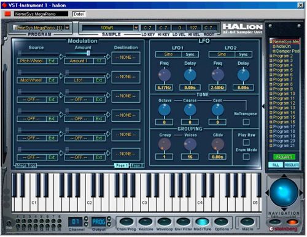Image resolution: width=307 pixels, height=237 pixels.
Task: Open the Datei menu
Action: (x=79, y=14)
